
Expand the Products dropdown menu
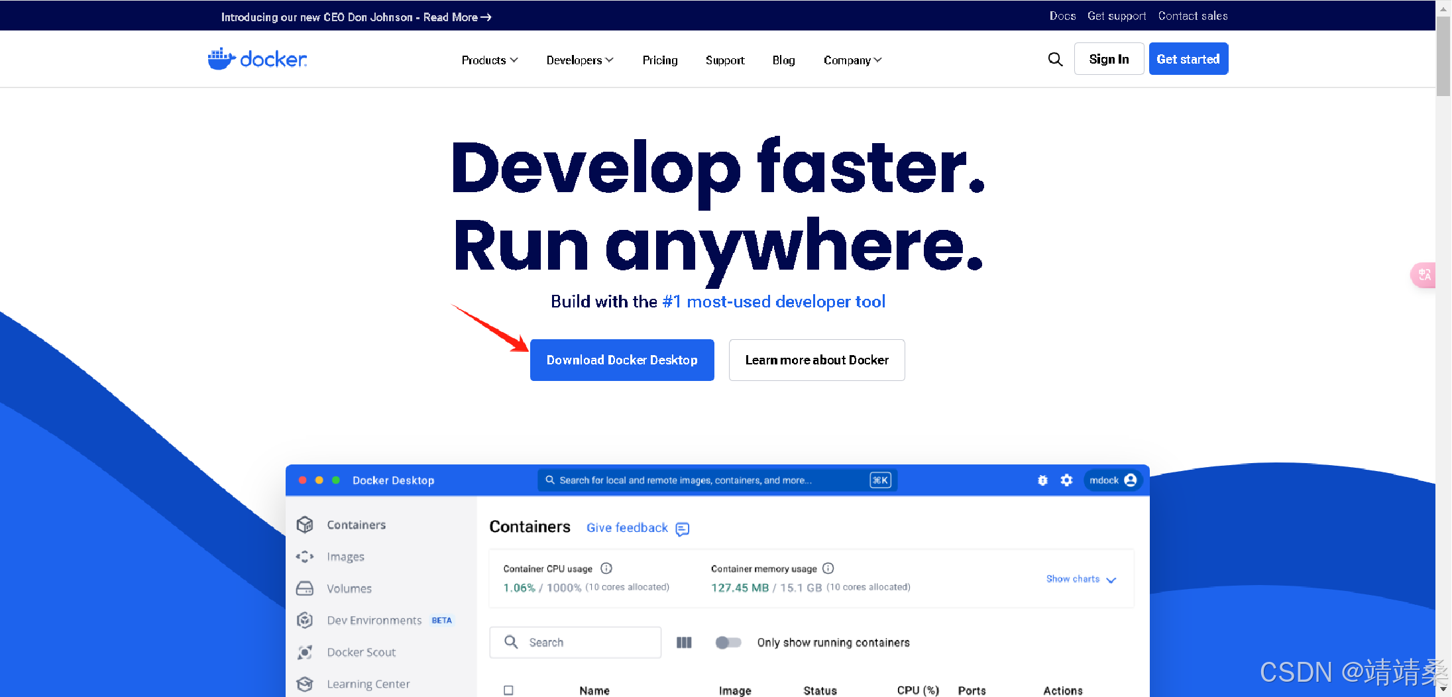coord(490,60)
